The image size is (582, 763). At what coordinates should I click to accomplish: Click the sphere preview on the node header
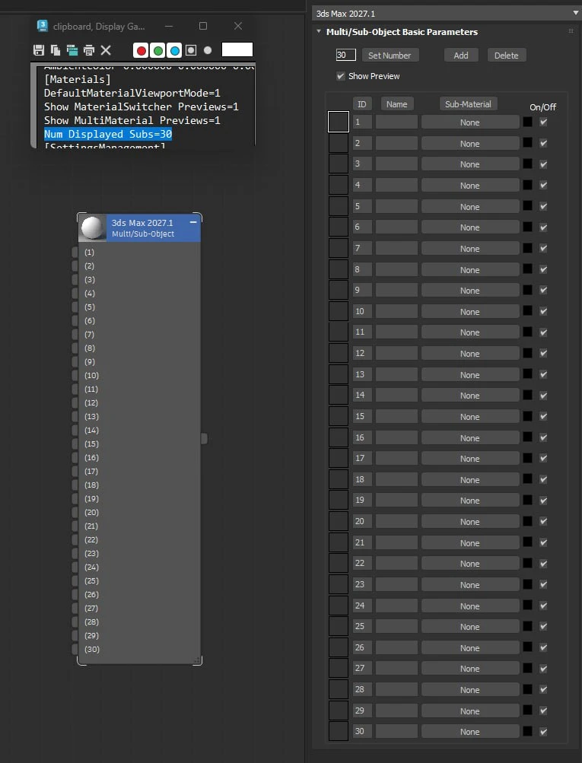tap(92, 227)
